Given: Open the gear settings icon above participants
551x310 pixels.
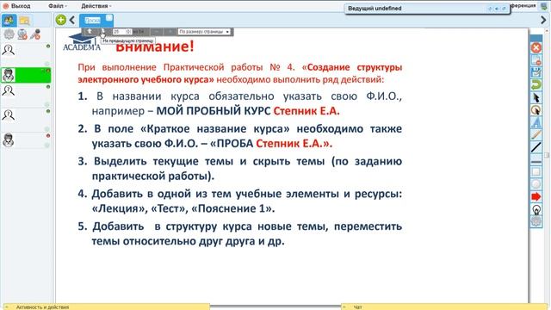Looking at the screenshot, I should 9,34.
